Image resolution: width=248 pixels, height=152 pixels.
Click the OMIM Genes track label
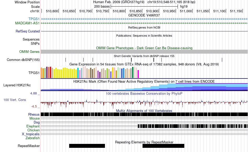tap(29, 52)
